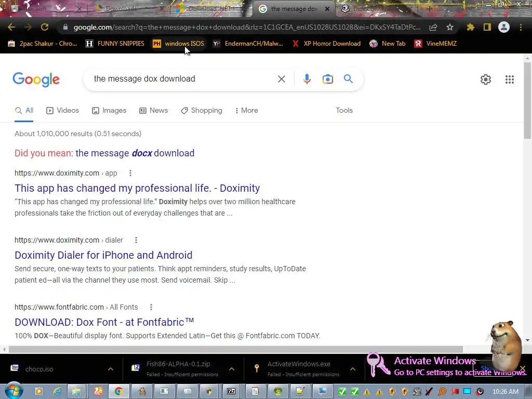532x399 pixels.
Task: Open 'This app has changed my professional life' result
Action: [137, 188]
